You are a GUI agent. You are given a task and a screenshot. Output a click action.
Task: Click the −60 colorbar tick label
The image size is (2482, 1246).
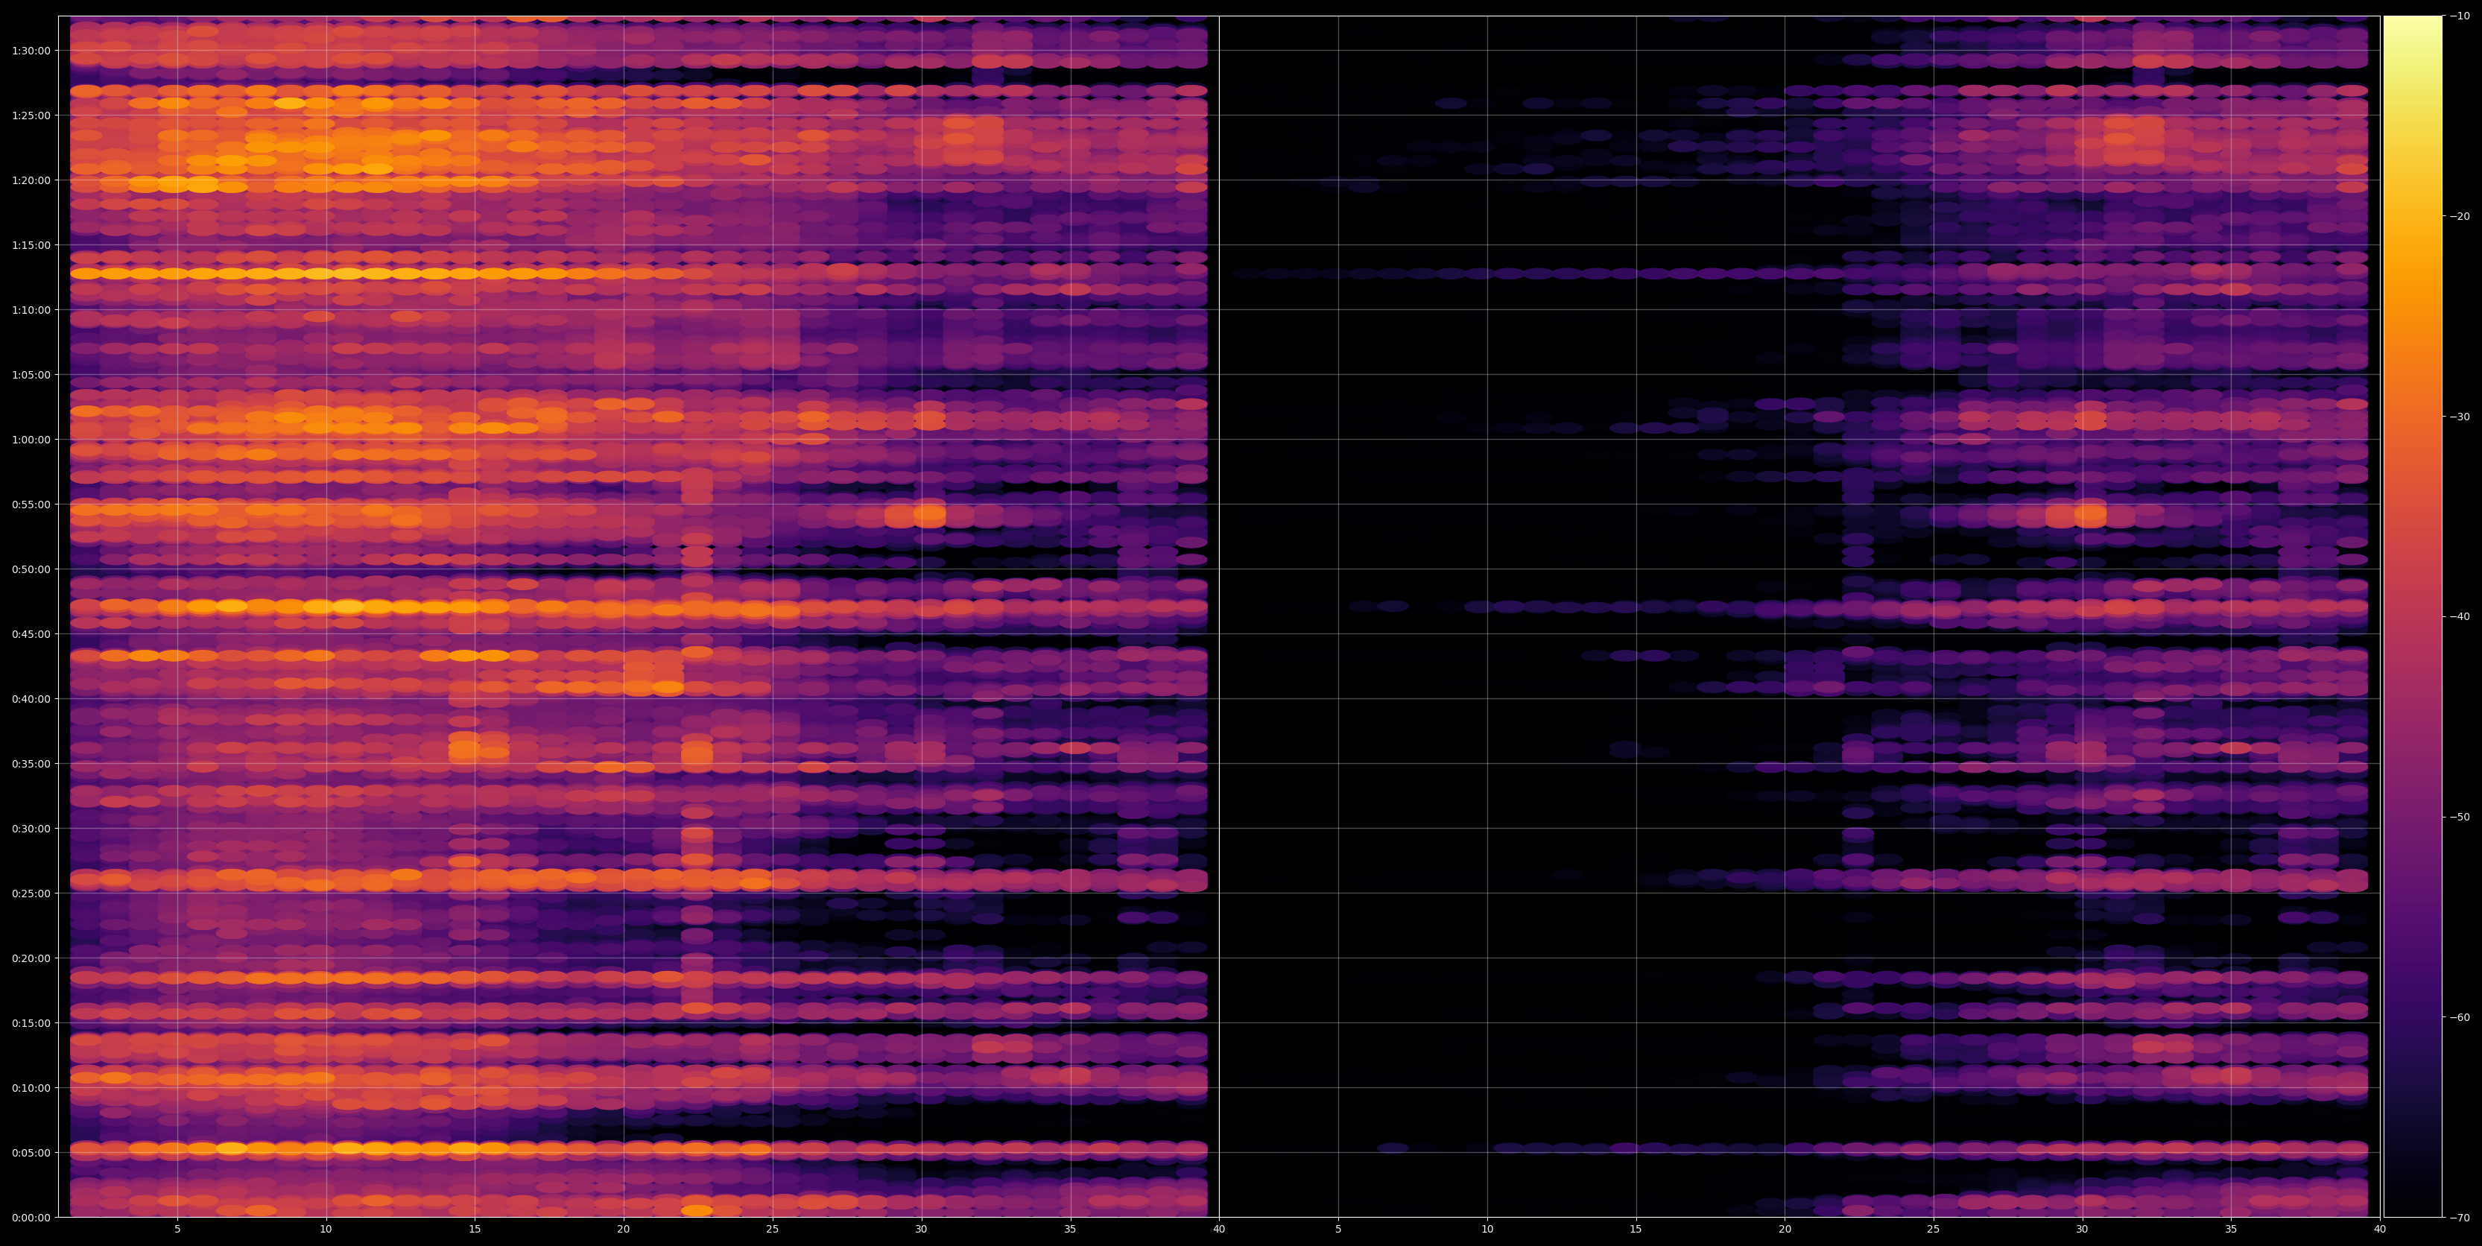pyautogui.click(x=2458, y=1016)
